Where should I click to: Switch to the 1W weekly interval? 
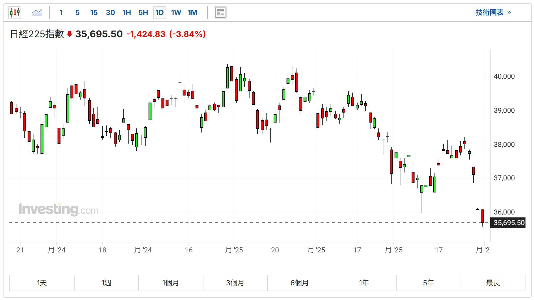point(176,13)
